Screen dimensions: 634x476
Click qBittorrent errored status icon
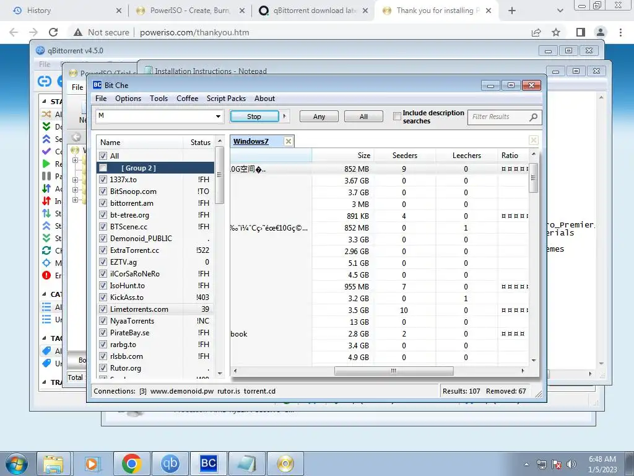tap(46, 275)
